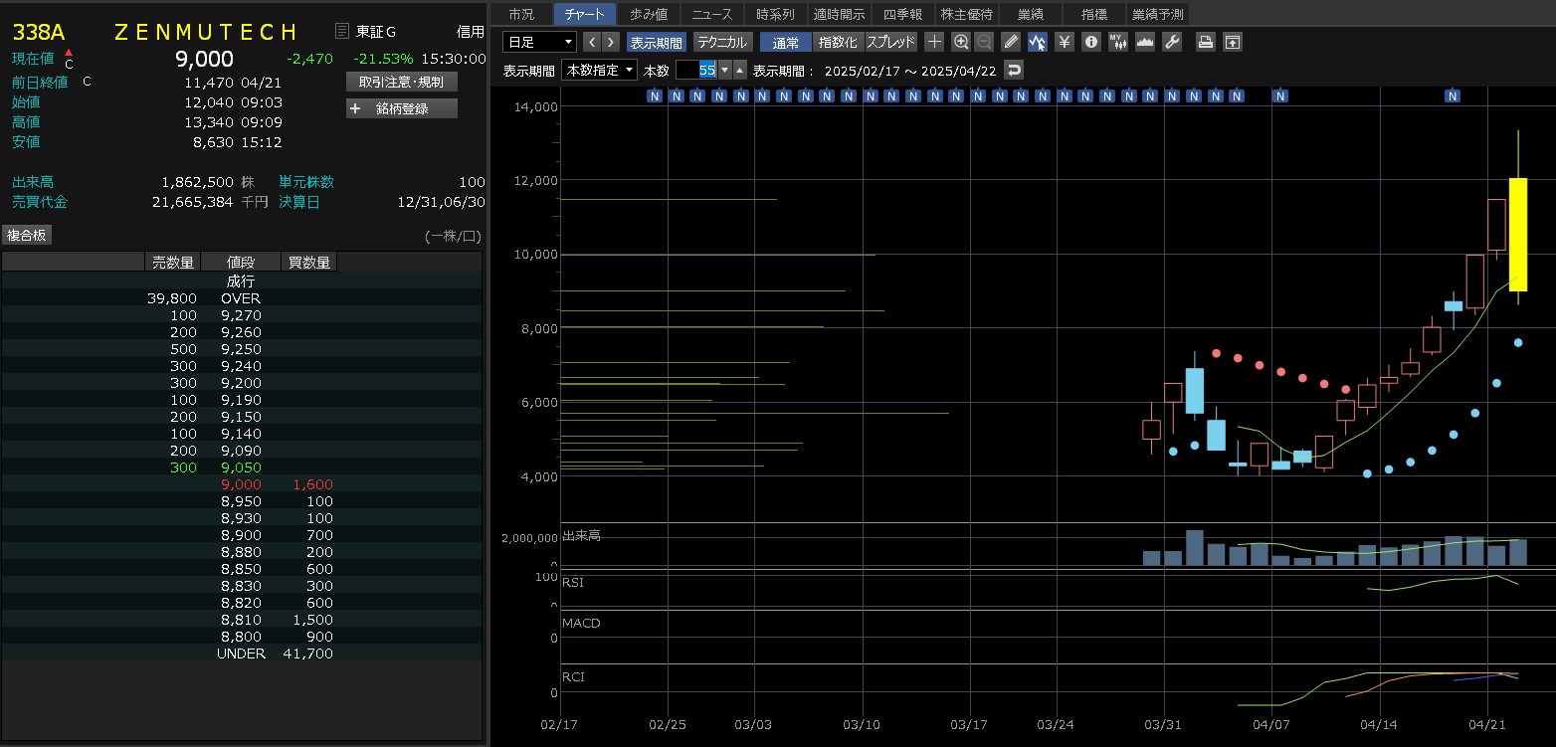Click the 本数 input field showing 55
The image size is (1556, 747).
point(695,70)
